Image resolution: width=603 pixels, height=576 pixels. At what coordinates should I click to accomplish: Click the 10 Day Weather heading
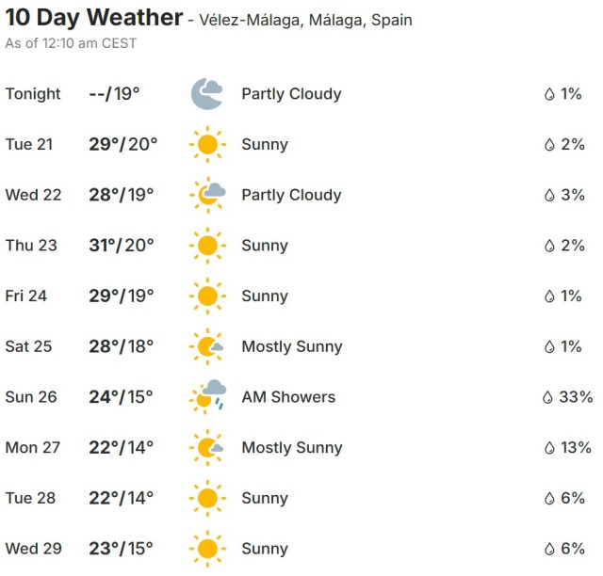pos(94,18)
